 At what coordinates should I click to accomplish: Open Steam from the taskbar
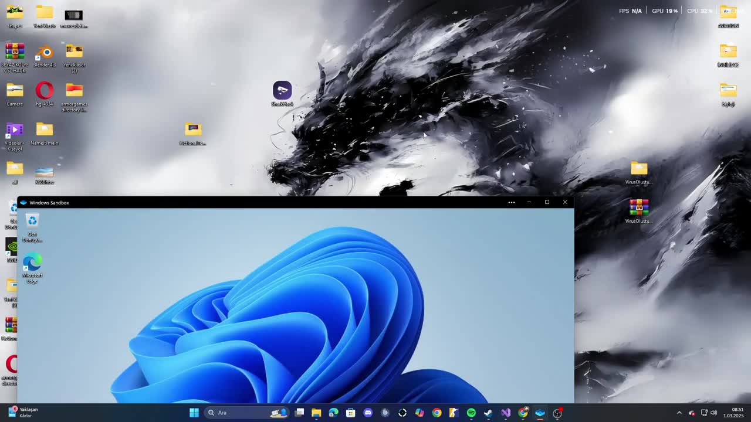488,413
